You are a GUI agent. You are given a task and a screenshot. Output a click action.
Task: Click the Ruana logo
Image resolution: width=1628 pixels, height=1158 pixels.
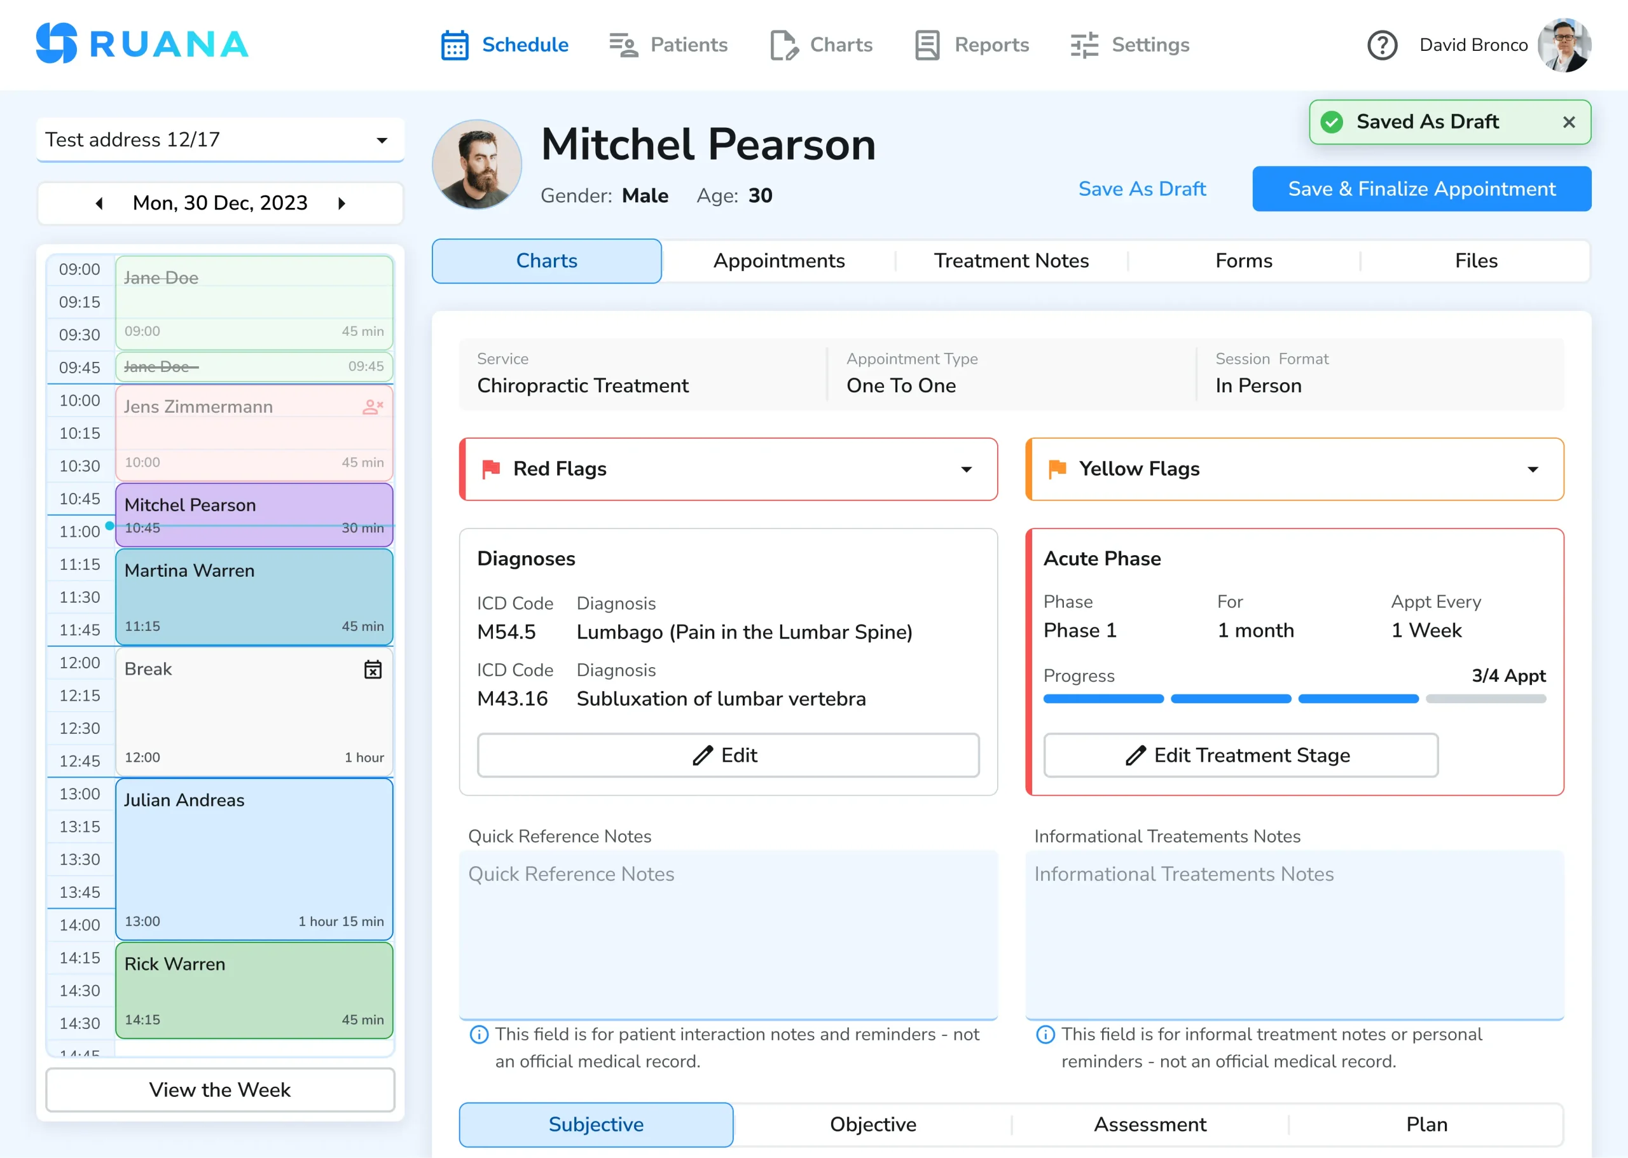pyautogui.click(x=142, y=43)
